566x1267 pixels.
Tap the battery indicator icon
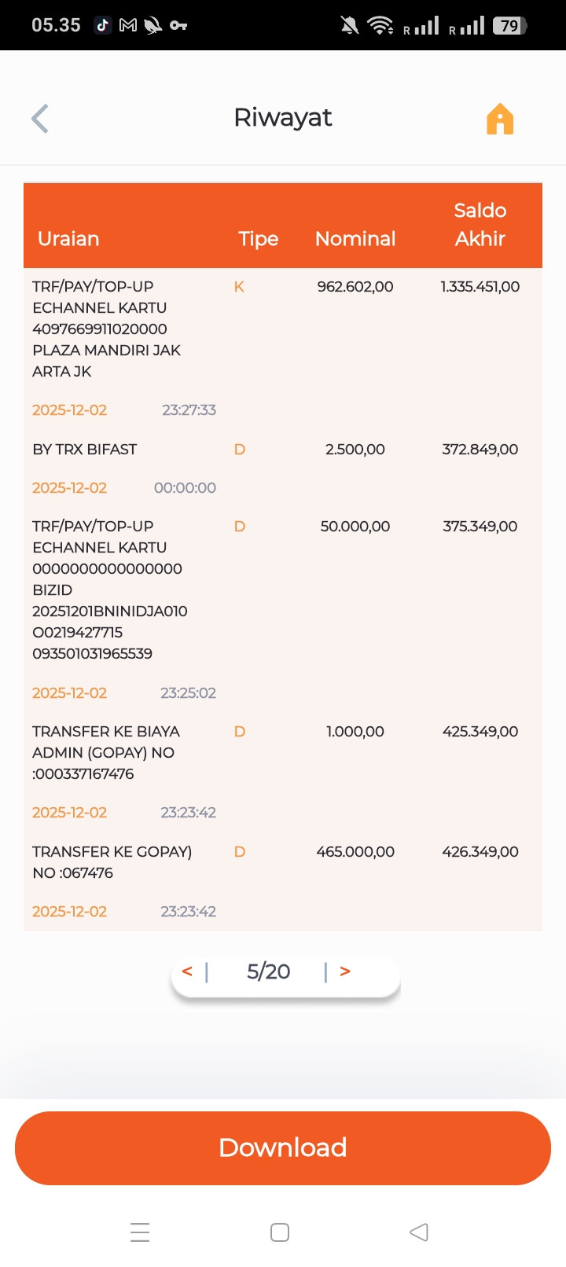point(509,25)
